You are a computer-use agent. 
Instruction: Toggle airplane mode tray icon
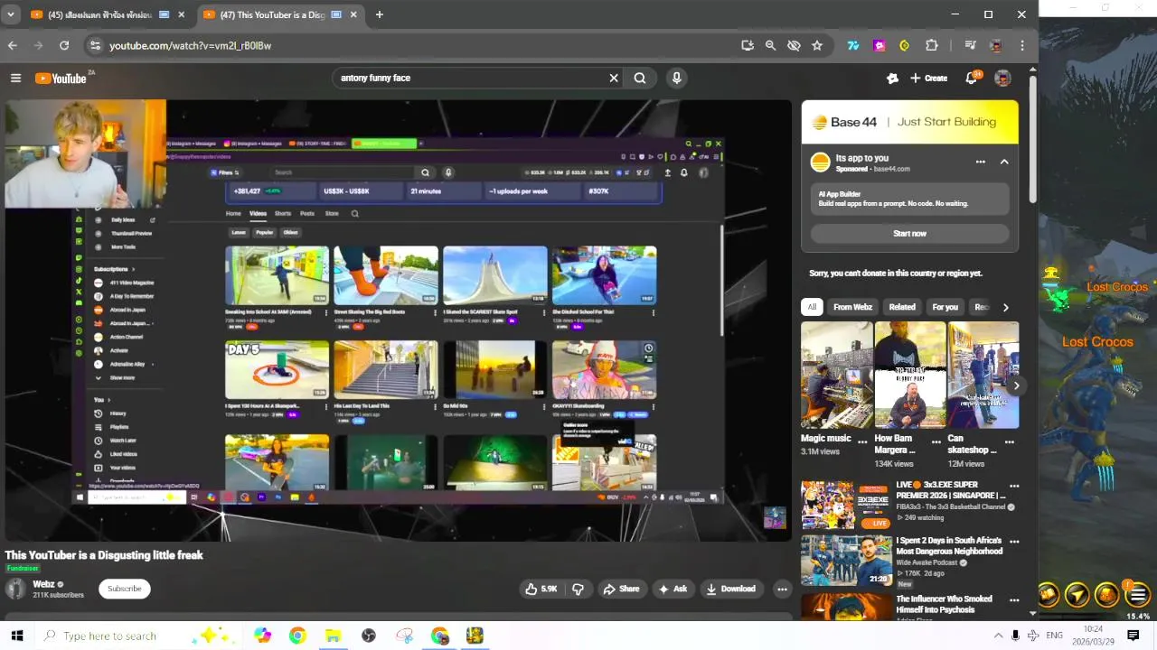[x=1033, y=636]
